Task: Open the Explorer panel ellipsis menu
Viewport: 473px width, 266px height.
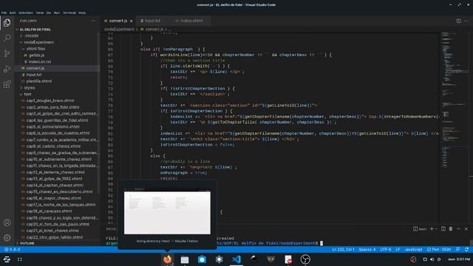Action: [x=93, y=21]
